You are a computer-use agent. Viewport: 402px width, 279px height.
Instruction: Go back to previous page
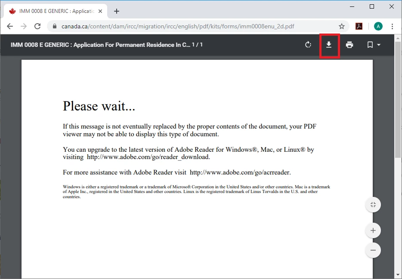tap(10, 26)
